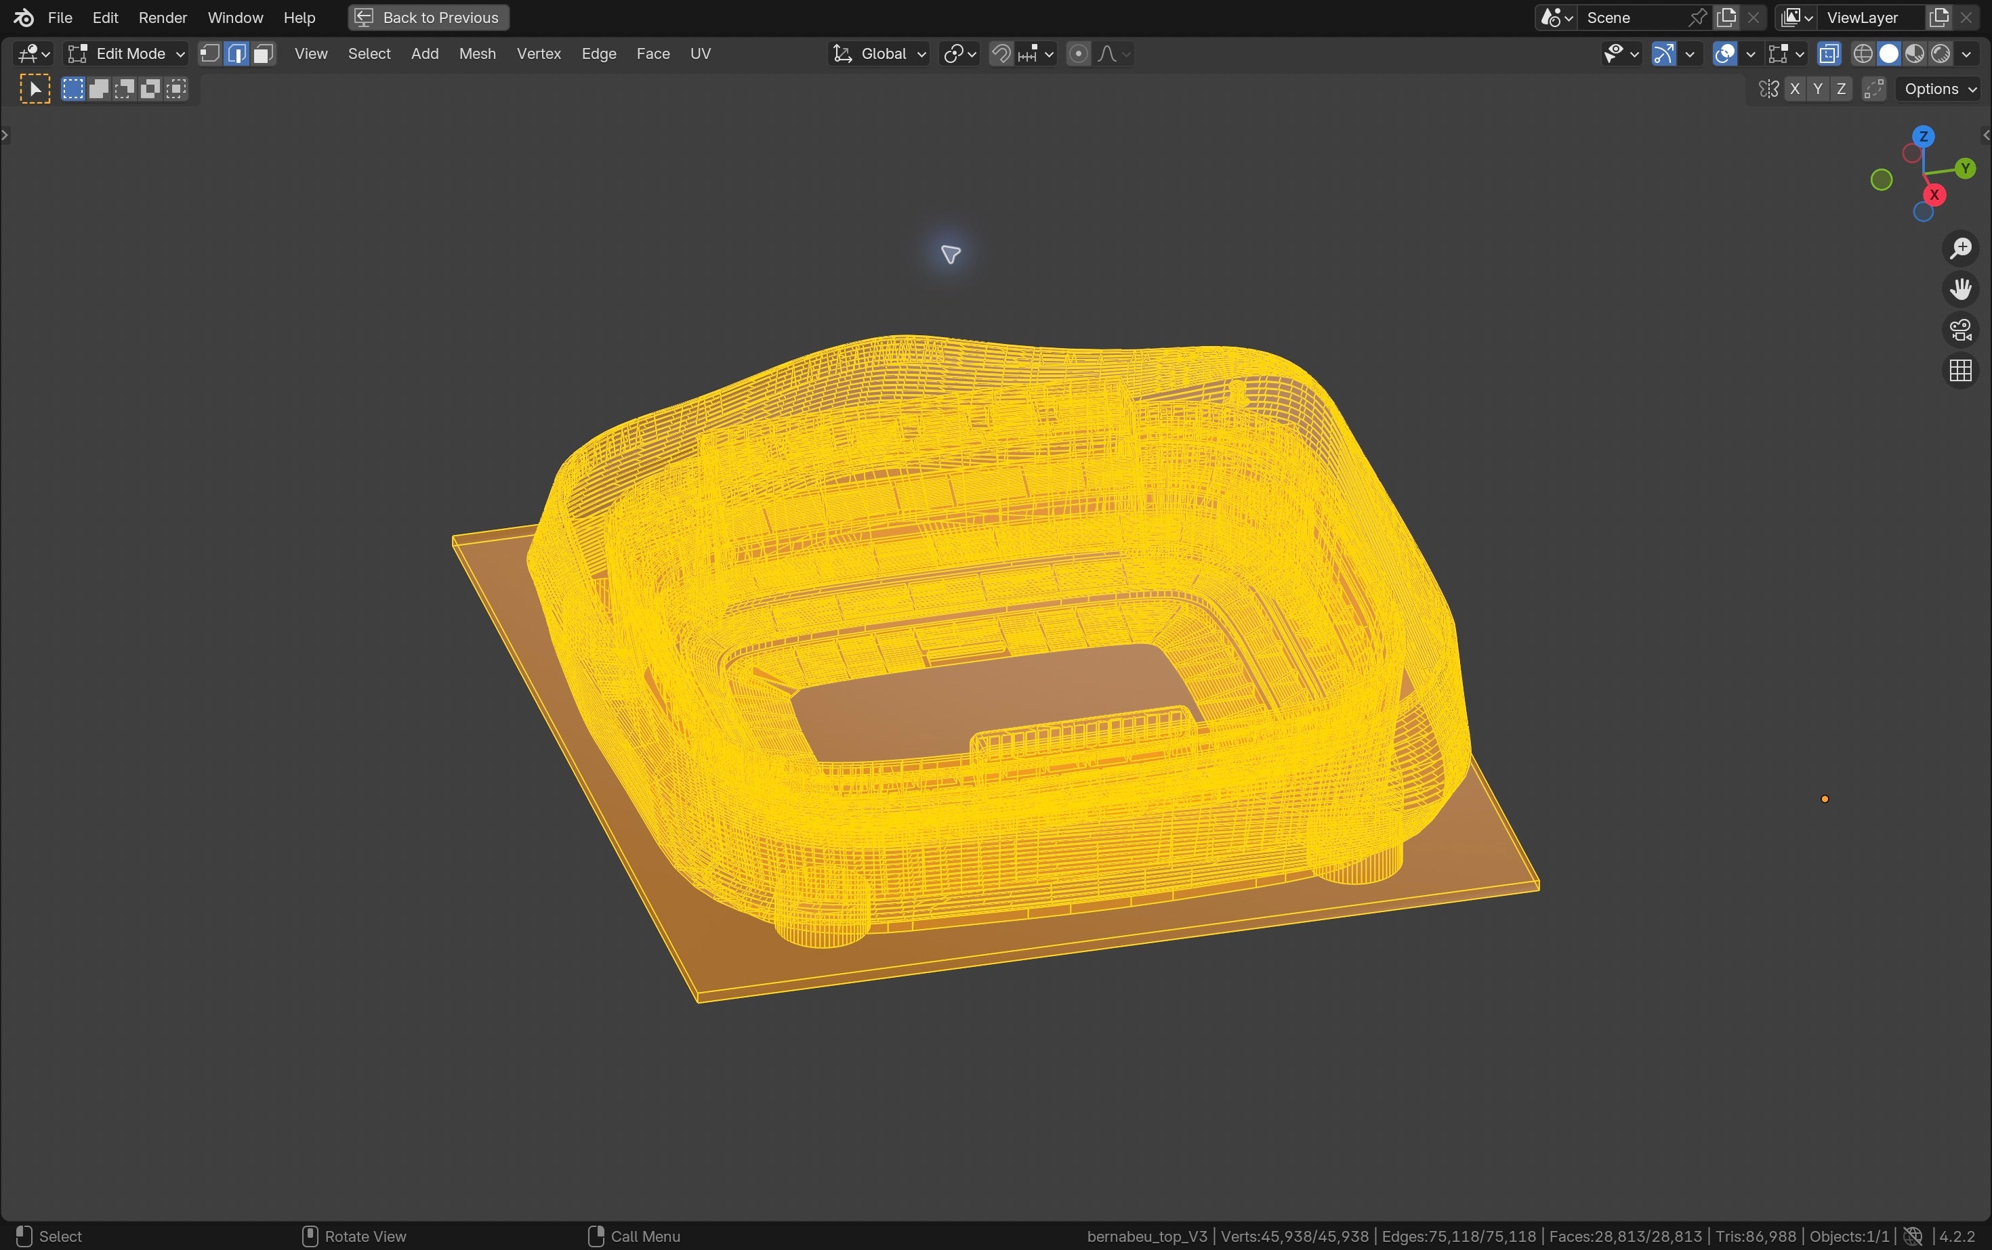Click Back to Previous button
This screenshot has width=1992, height=1250.
tap(428, 18)
